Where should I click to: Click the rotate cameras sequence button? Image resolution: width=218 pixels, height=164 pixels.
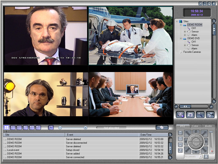pyautogui.click(x=51, y=128)
